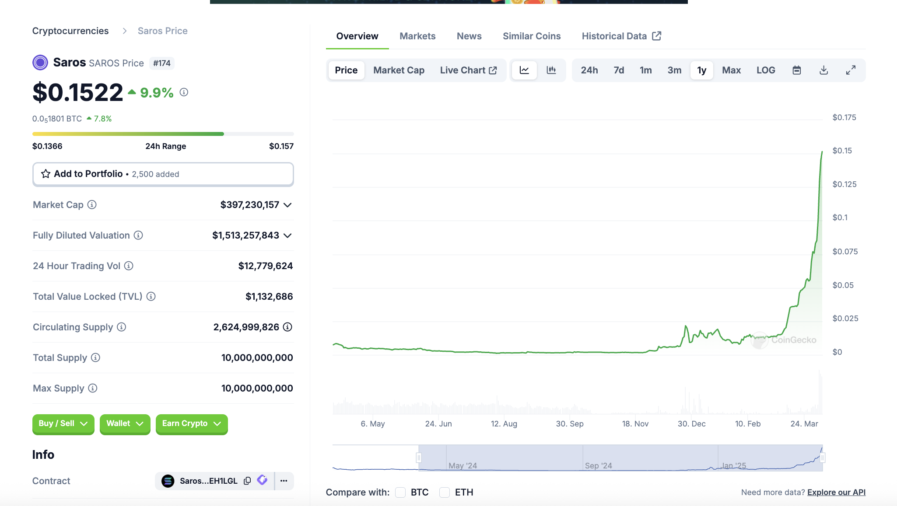Enable ETH comparison checkbox
Screen dimensions: 897x506
pos(445,492)
